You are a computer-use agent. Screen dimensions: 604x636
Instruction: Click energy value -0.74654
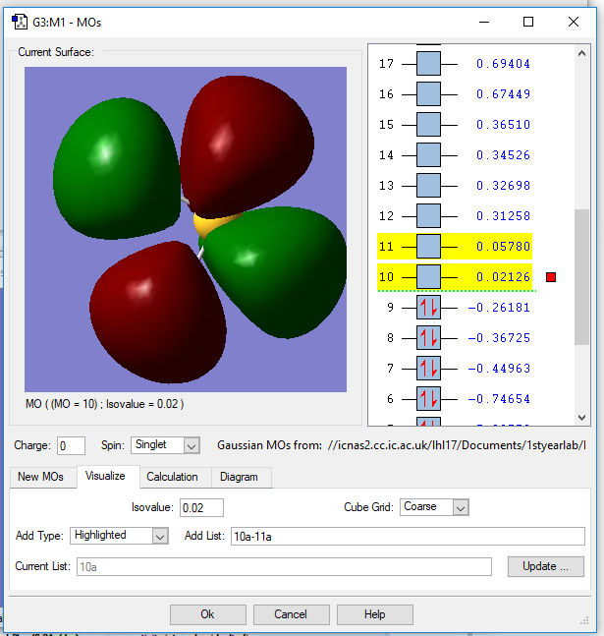coord(499,399)
